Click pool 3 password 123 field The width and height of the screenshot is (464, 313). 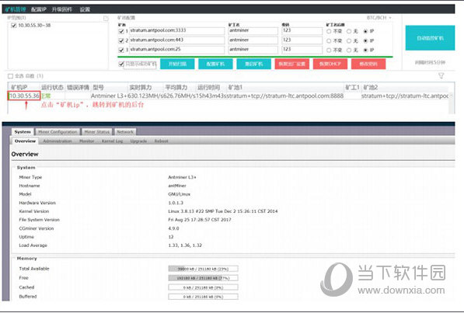pyautogui.click(x=302, y=50)
